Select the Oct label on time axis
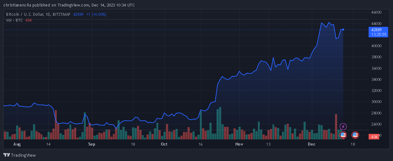Viewport: 393px width, 161px height. tap(164, 144)
